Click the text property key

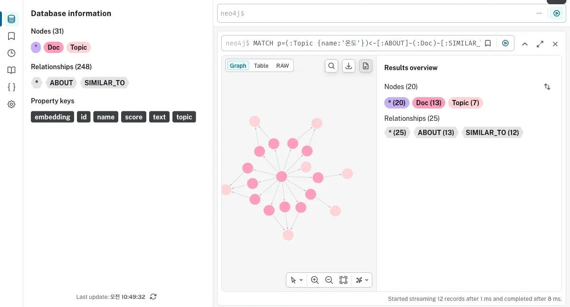click(x=160, y=117)
